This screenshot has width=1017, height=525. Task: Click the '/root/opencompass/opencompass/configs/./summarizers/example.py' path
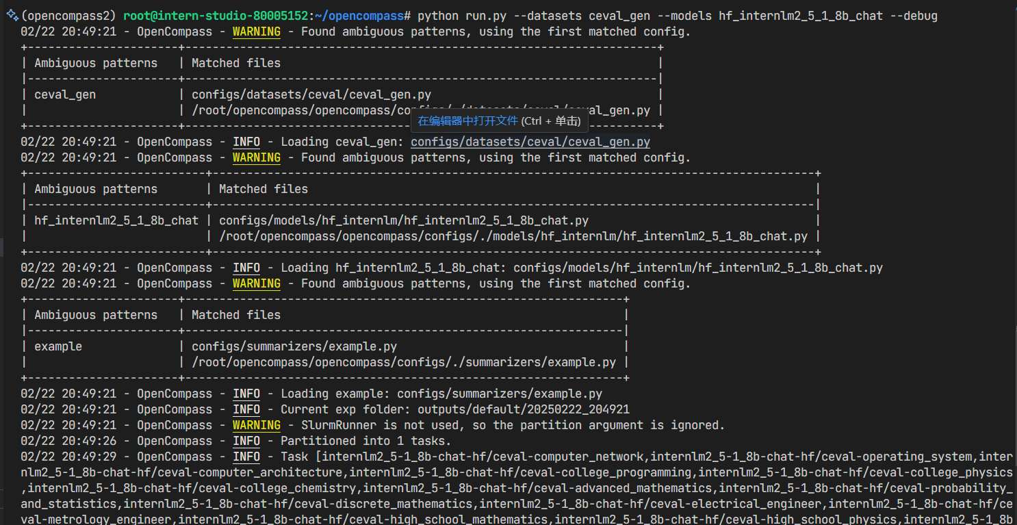point(404,363)
